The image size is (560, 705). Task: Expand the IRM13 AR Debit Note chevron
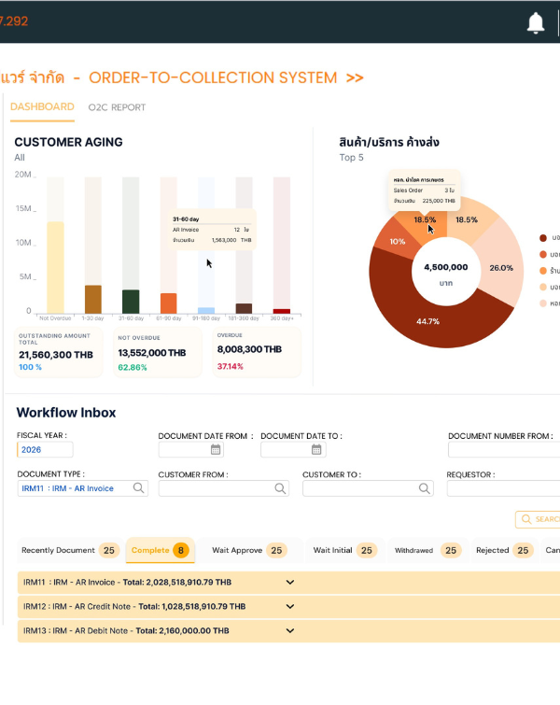click(290, 631)
